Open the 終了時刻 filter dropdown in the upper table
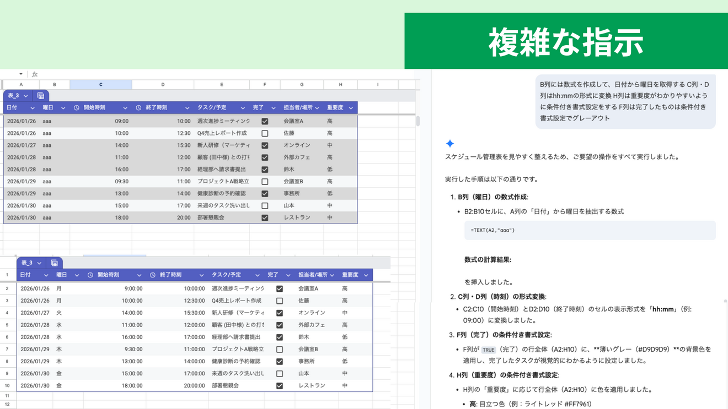Image resolution: width=728 pixels, height=409 pixels. 187,108
